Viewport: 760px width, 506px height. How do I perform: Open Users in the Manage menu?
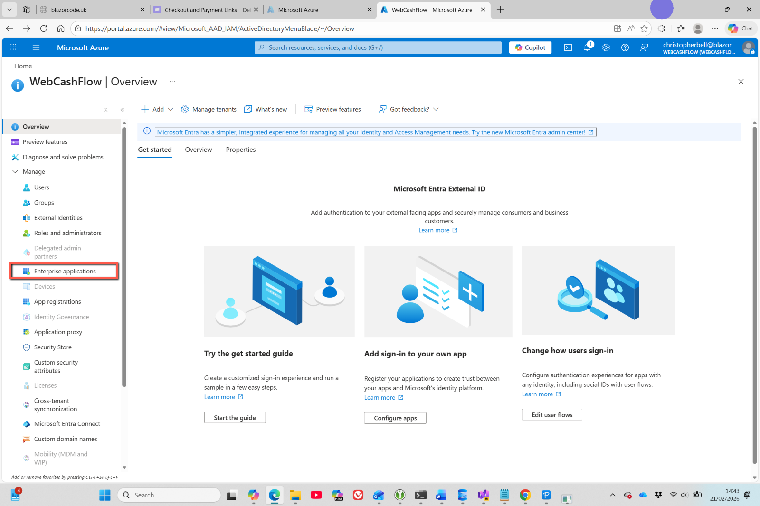42,187
